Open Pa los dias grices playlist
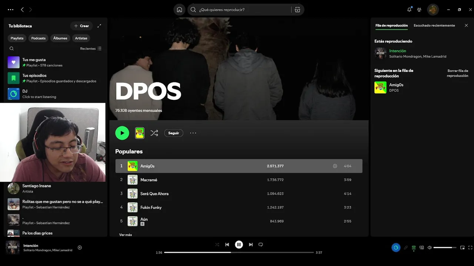The width and height of the screenshot is (474, 266). [56, 233]
